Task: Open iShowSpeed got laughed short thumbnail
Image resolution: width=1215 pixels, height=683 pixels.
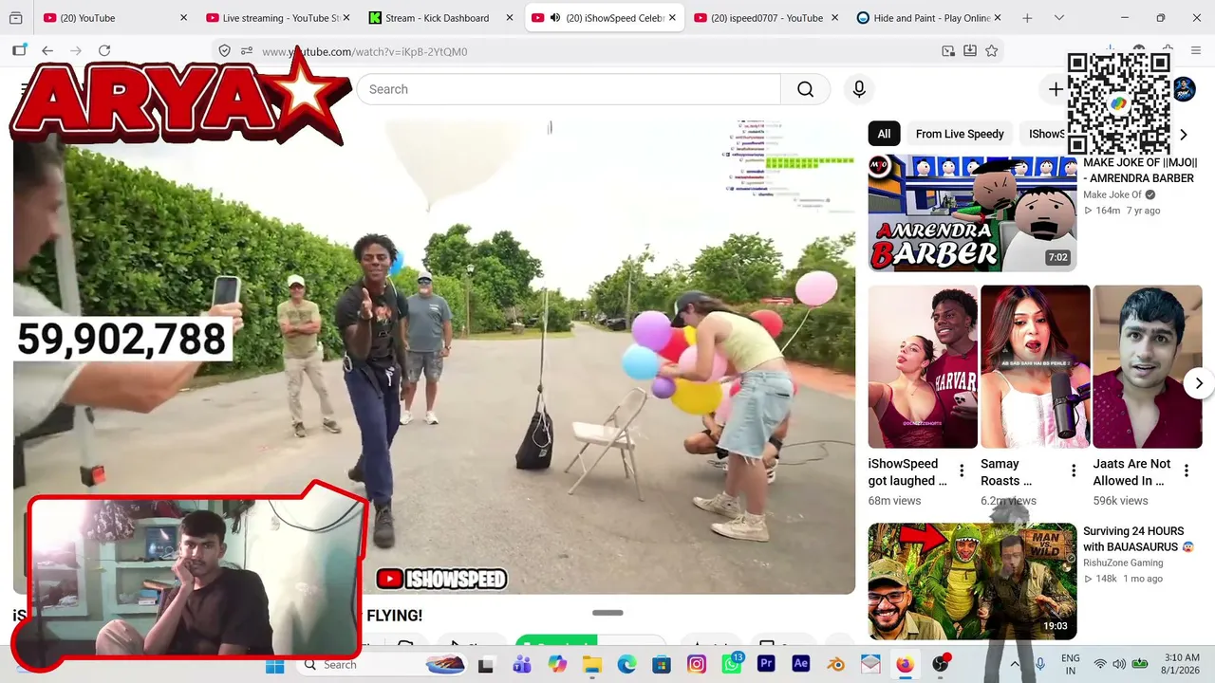Action: pyautogui.click(x=923, y=366)
